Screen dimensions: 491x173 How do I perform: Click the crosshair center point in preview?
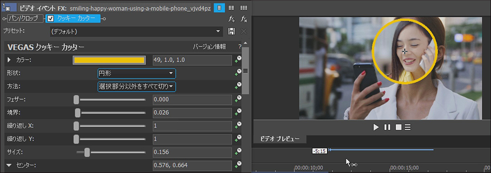click(404, 51)
